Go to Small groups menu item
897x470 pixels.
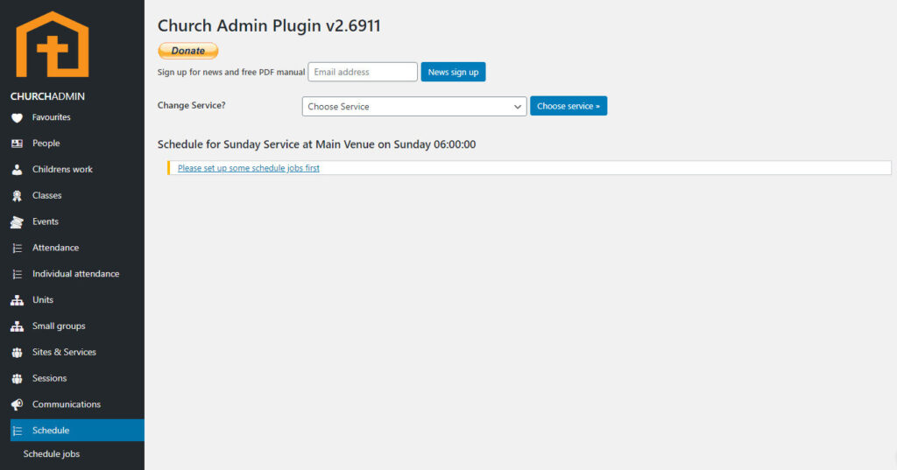tap(59, 326)
